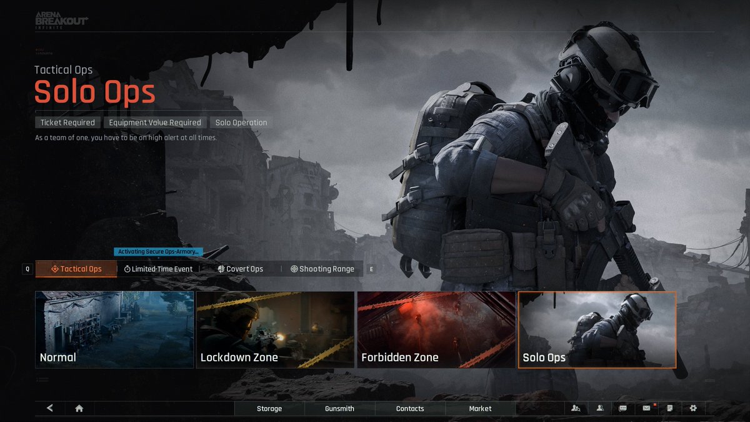This screenshot has height=422, width=750.
Task: Open the home screen icon
Action: 79,408
